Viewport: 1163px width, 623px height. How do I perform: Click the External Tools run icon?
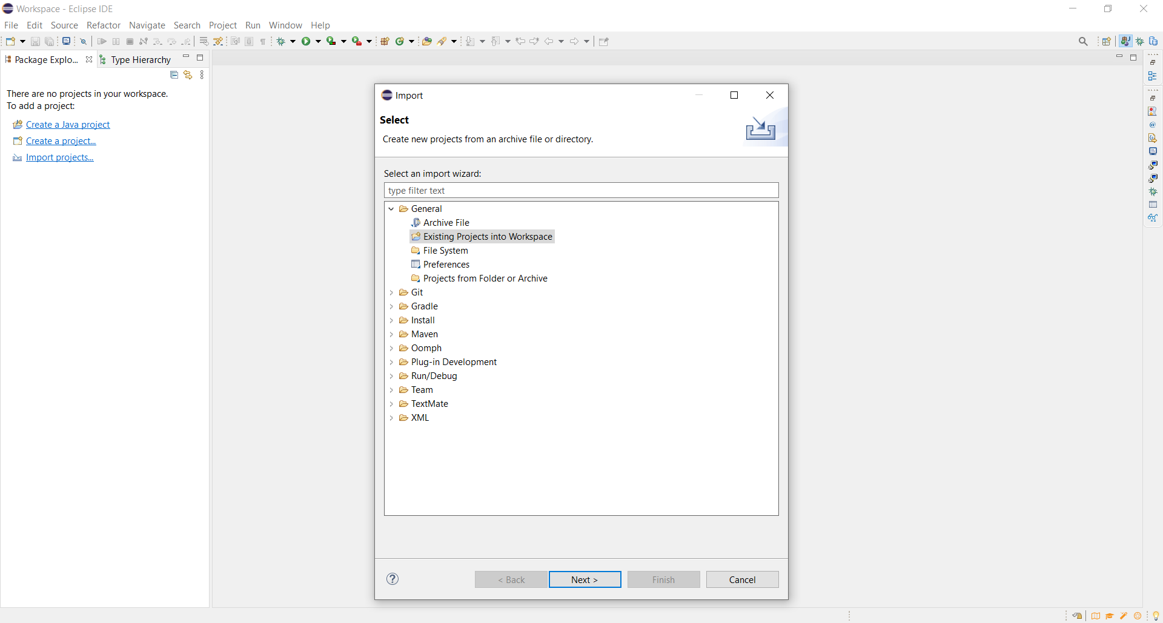[357, 41]
